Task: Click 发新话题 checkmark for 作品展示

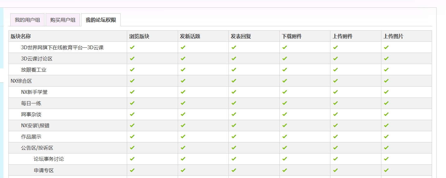Action: pos(183,137)
